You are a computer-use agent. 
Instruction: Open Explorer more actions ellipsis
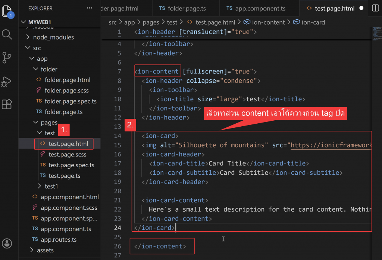coord(89,8)
